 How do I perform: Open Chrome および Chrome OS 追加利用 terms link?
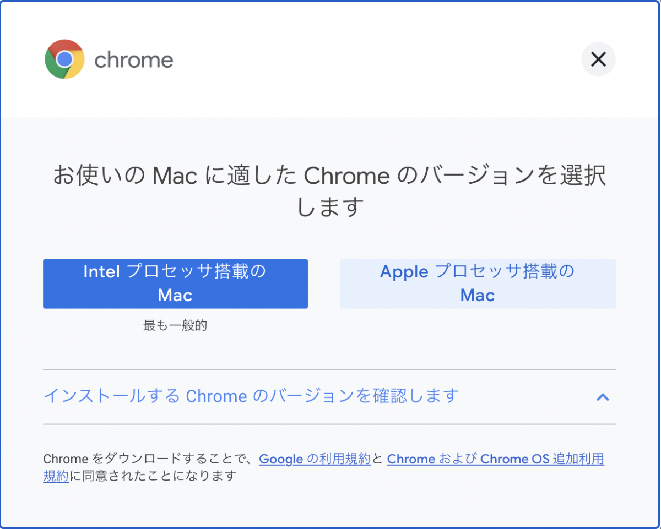(495, 459)
